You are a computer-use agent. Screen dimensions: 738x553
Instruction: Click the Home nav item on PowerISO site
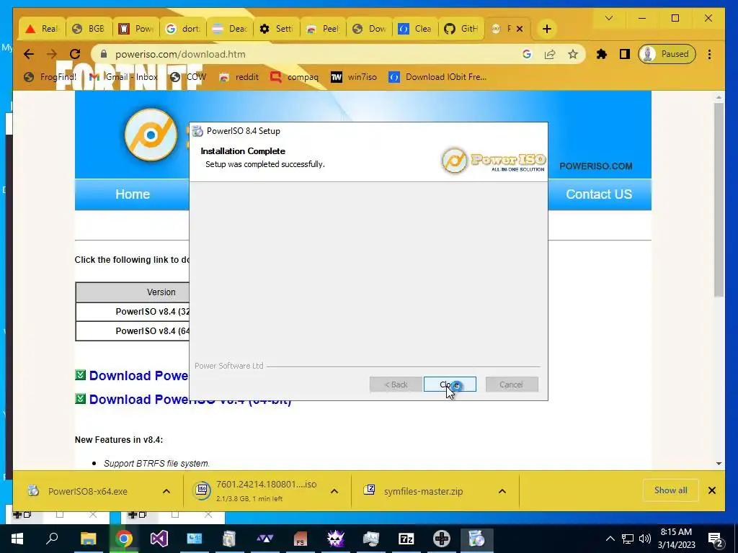(133, 194)
